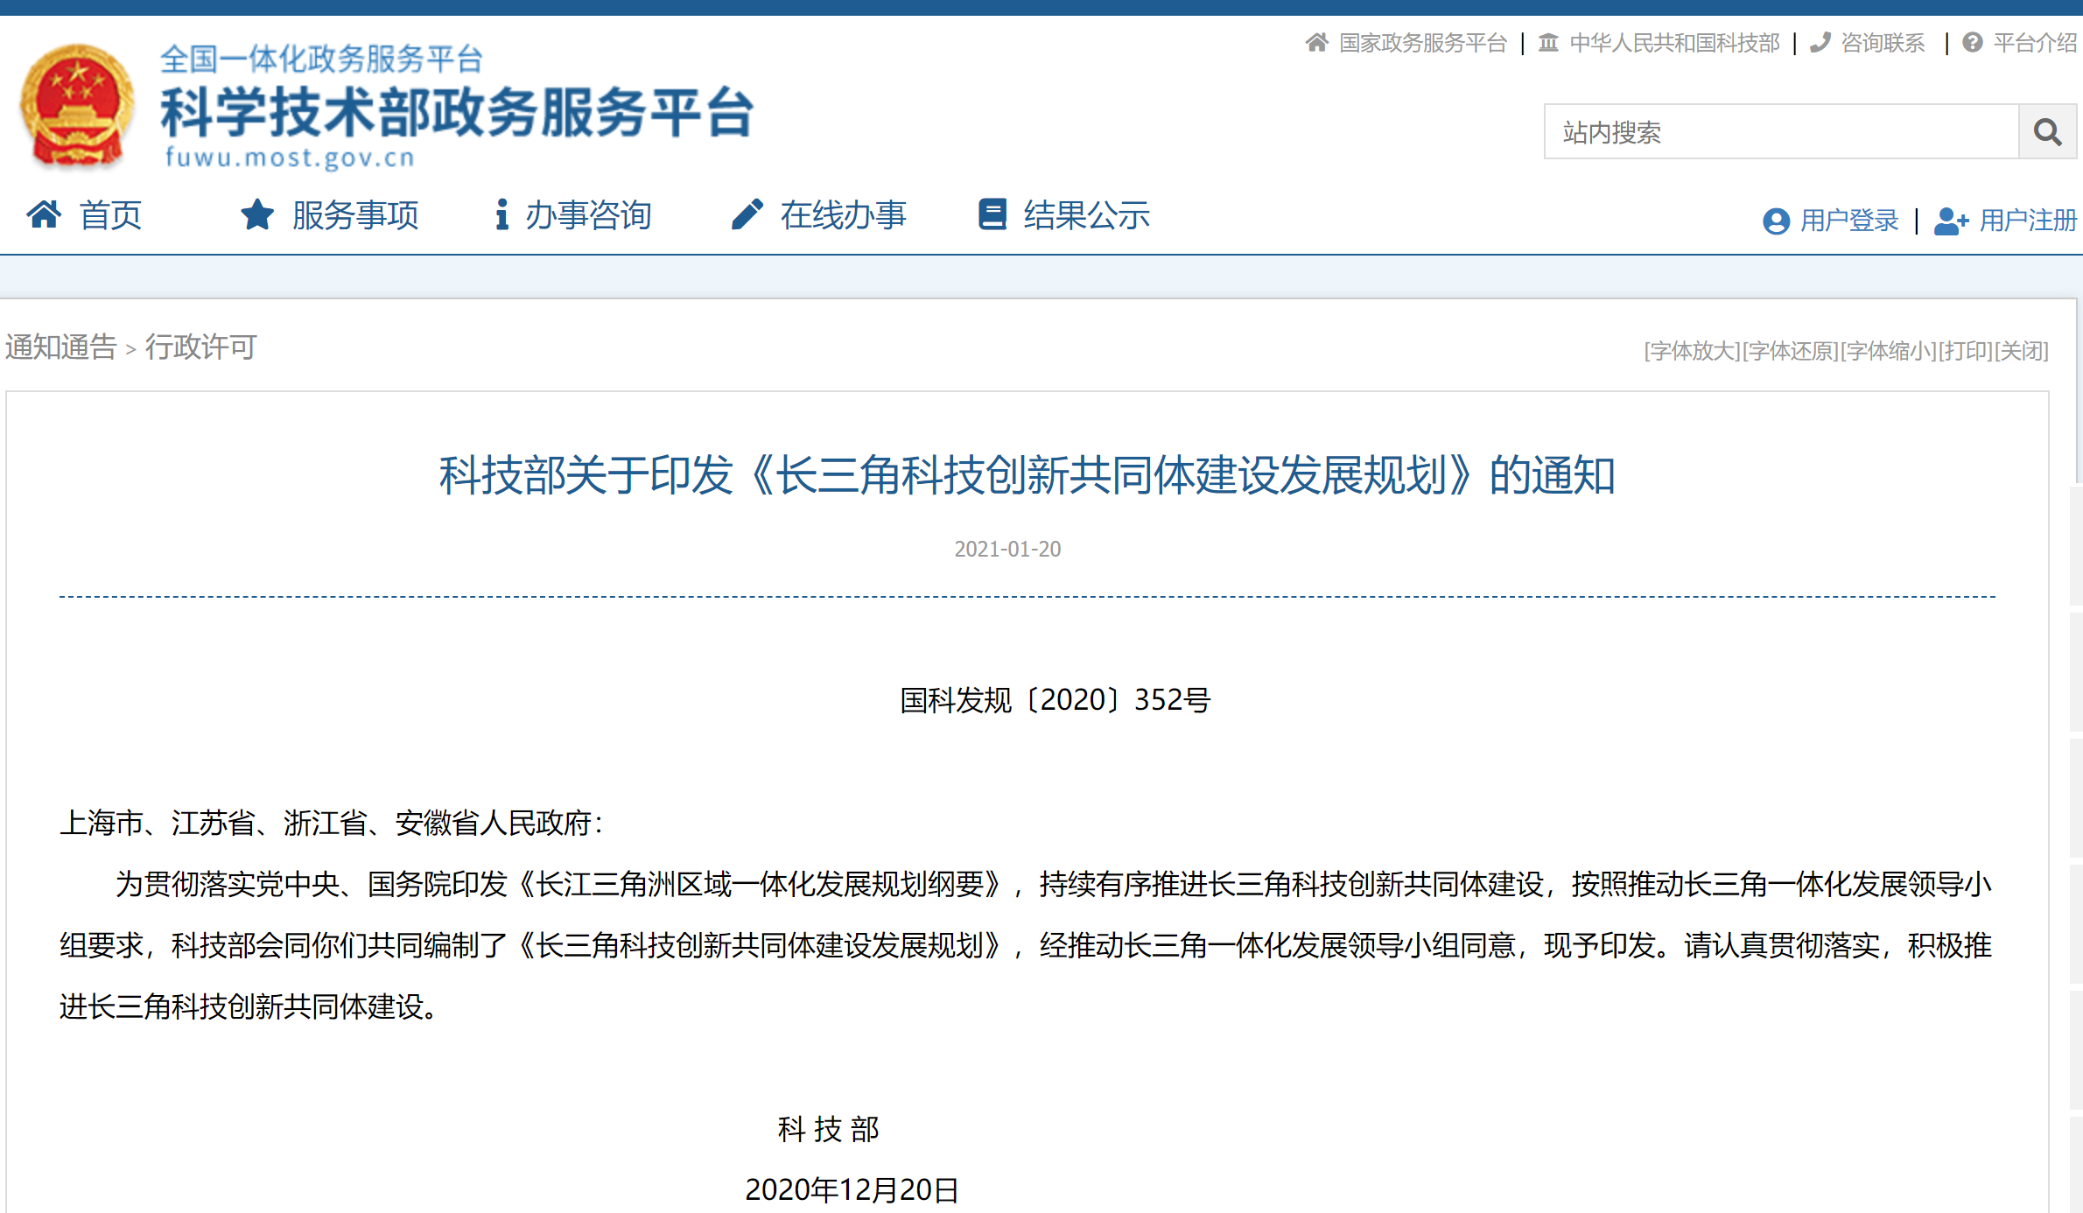Click the phone icon for 咨询联系
The height and width of the screenshot is (1213, 2083).
tap(1820, 42)
